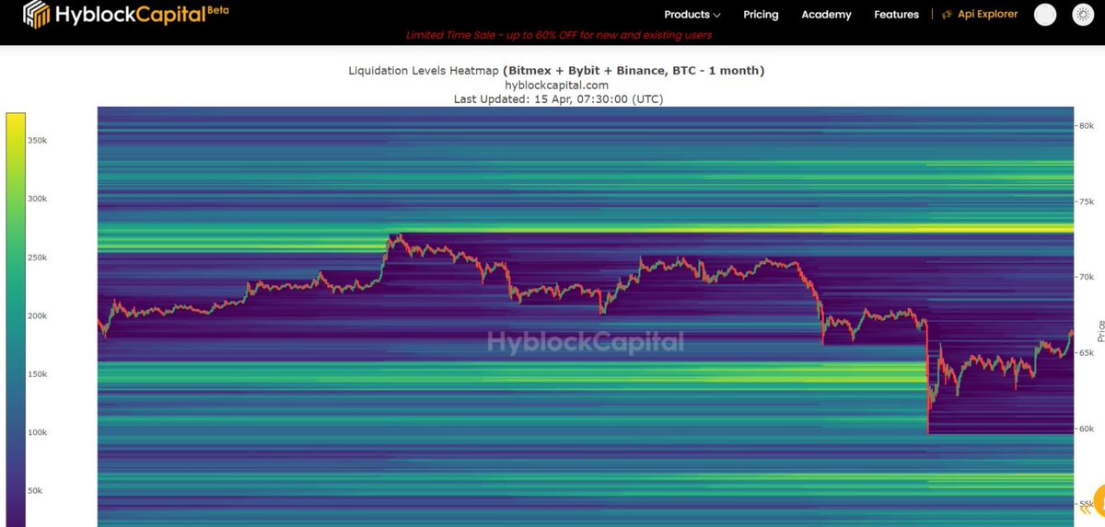
Task: Click the Liquidation Levels Heatmap title
Action: (x=556, y=71)
